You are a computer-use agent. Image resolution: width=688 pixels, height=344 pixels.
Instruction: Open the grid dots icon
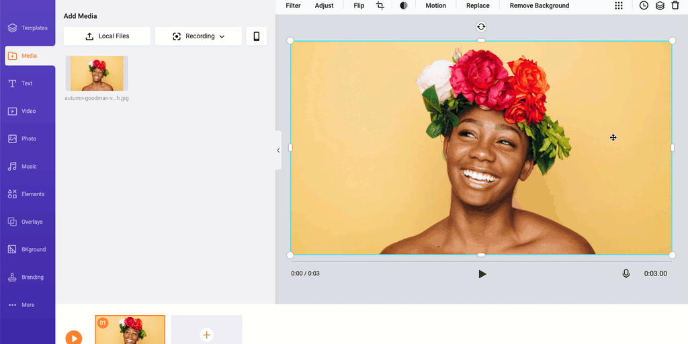pyautogui.click(x=619, y=5)
